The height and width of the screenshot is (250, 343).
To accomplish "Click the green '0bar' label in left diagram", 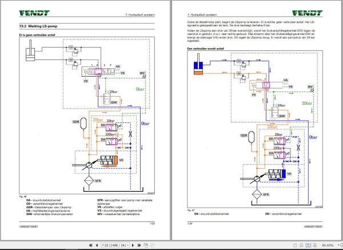I will pyautogui.click(x=140, y=89).
